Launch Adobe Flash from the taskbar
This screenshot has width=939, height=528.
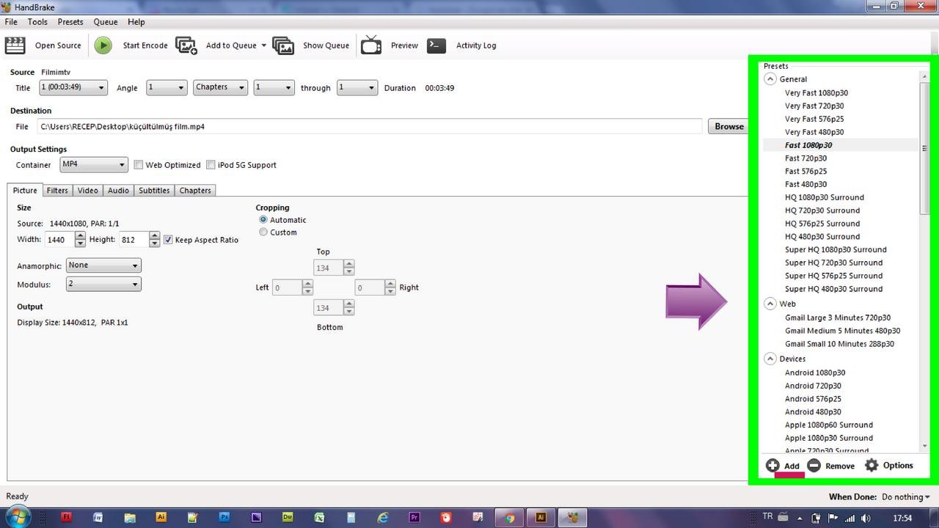coord(66,517)
